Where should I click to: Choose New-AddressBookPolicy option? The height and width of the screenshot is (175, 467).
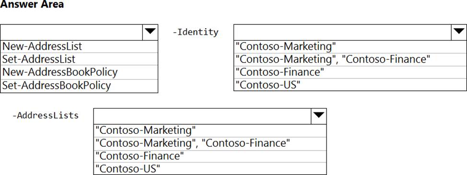click(x=79, y=72)
